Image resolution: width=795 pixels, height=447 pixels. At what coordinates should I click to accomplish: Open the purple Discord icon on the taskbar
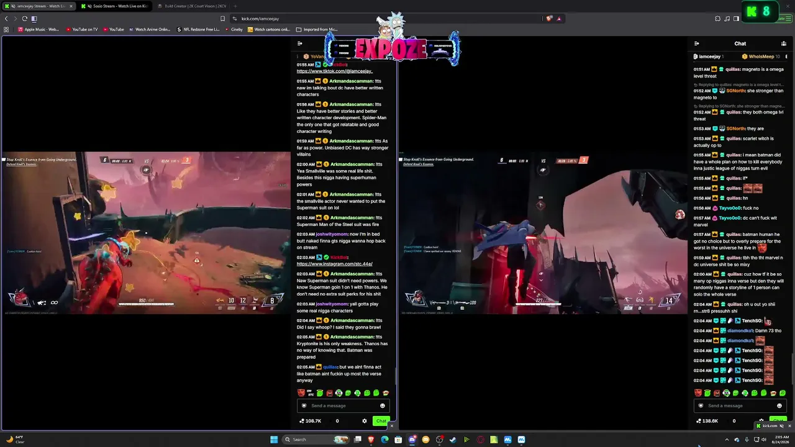click(412, 440)
